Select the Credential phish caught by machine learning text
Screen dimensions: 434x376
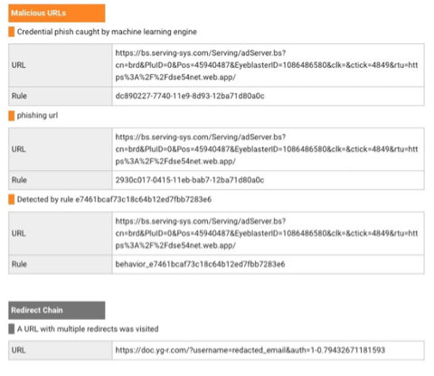(107, 32)
